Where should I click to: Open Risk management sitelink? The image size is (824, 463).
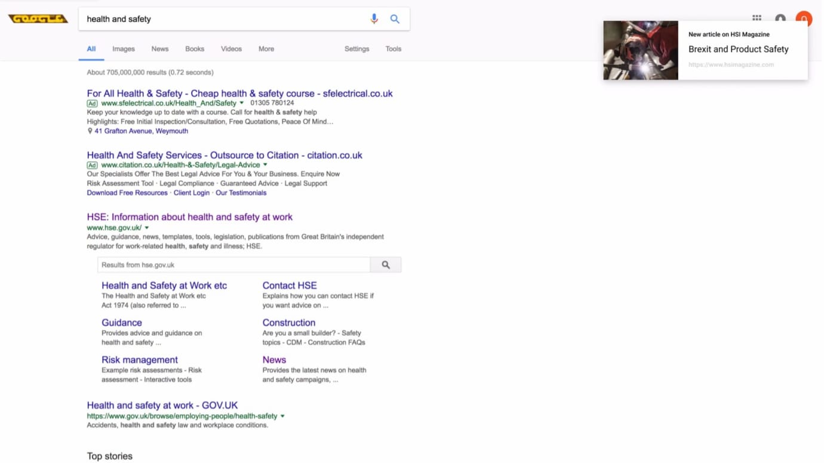pos(140,360)
